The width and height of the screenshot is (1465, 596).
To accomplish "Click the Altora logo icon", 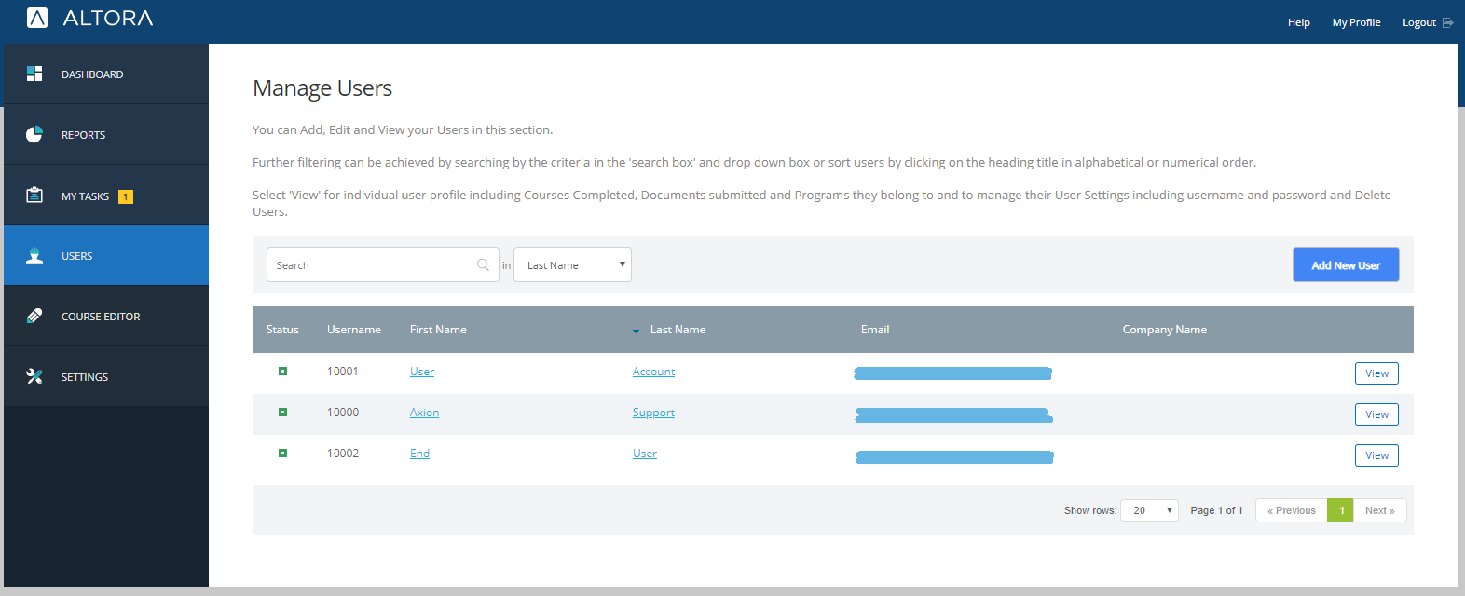I will pos(37,18).
